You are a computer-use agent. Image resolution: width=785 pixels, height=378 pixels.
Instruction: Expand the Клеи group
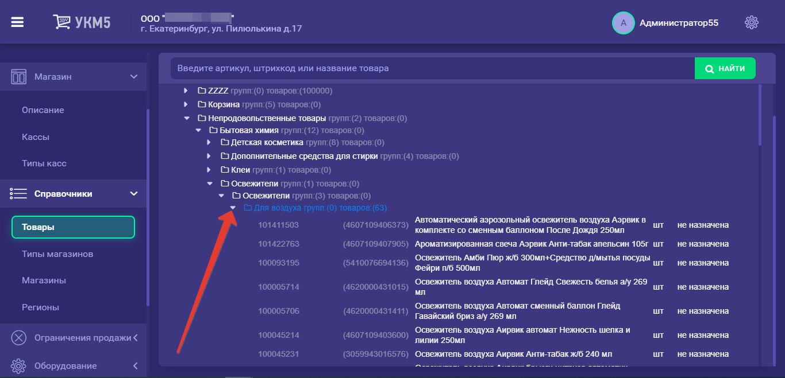[209, 170]
